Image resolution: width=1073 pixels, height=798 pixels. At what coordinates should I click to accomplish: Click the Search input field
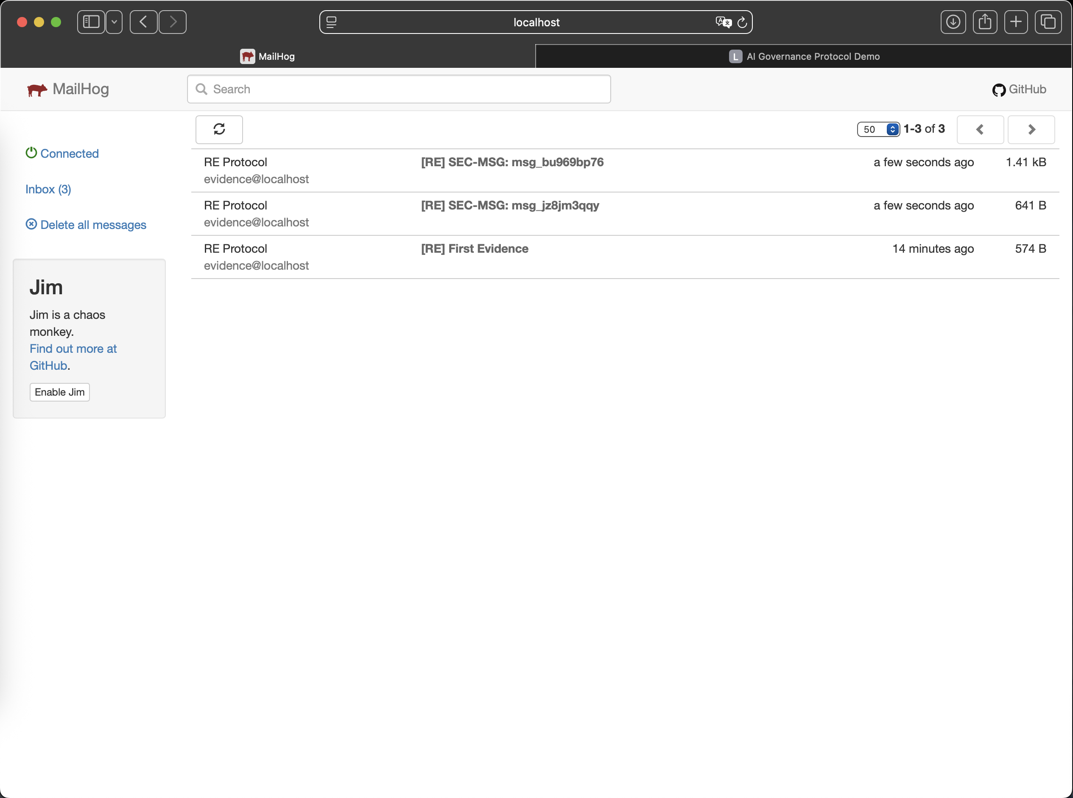coord(399,89)
